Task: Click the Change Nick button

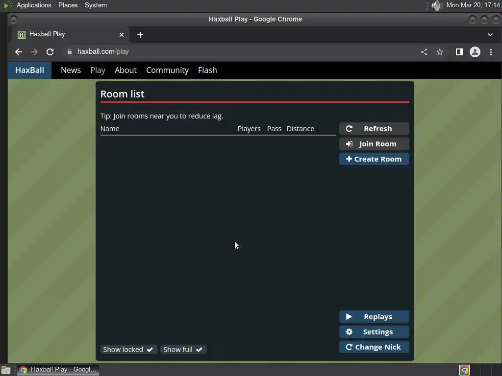Action: click(374, 347)
